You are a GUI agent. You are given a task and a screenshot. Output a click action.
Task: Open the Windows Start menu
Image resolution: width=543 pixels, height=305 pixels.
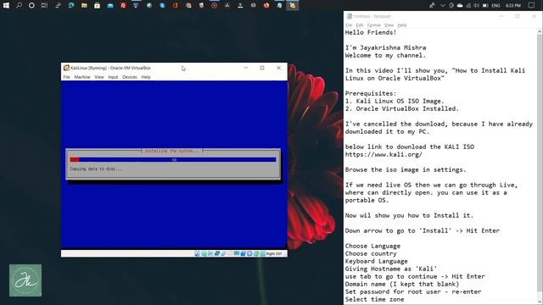click(x=6, y=5)
